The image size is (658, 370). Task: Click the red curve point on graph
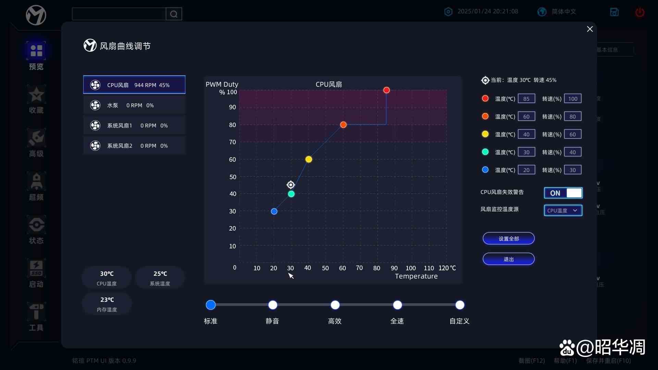click(387, 90)
